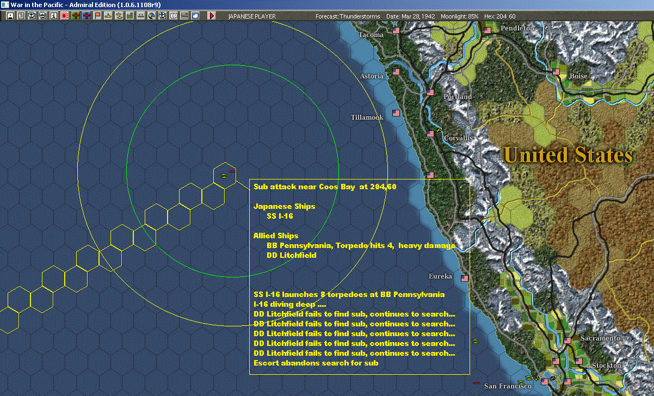Click the US flag at Boise
This screenshot has height=396, width=654.
point(556,71)
